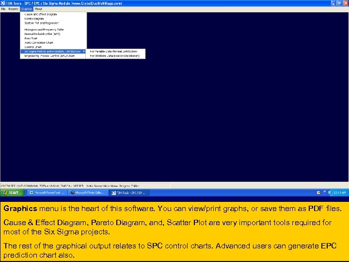
Task: Minimize the FBM Tools window
Action: pos(333,3)
